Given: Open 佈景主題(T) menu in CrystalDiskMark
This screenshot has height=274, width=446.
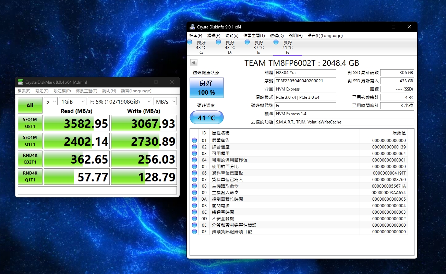Looking at the screenshot, I should 86,91.
